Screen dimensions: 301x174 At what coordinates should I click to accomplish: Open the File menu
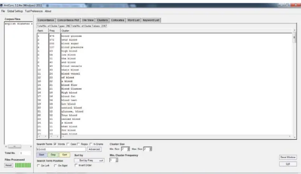[3, 11]
